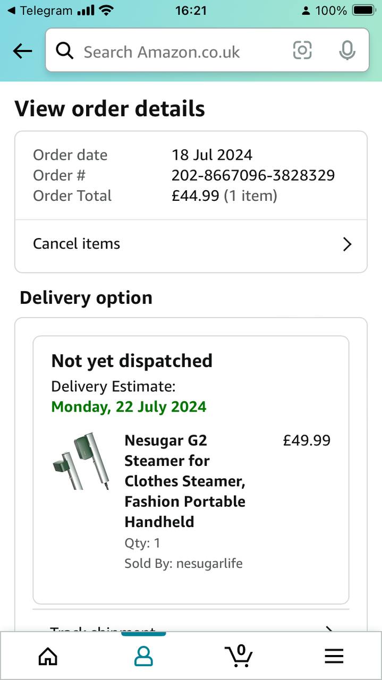Open Cancel items option
The height and width of the screenshot is (680, 382).
pyautogui.click(x=77, y=244)
